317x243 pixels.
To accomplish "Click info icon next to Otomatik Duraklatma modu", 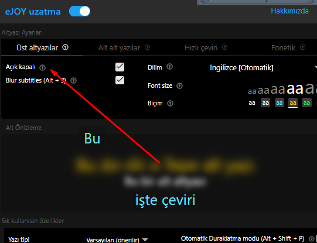I will 312,239.
